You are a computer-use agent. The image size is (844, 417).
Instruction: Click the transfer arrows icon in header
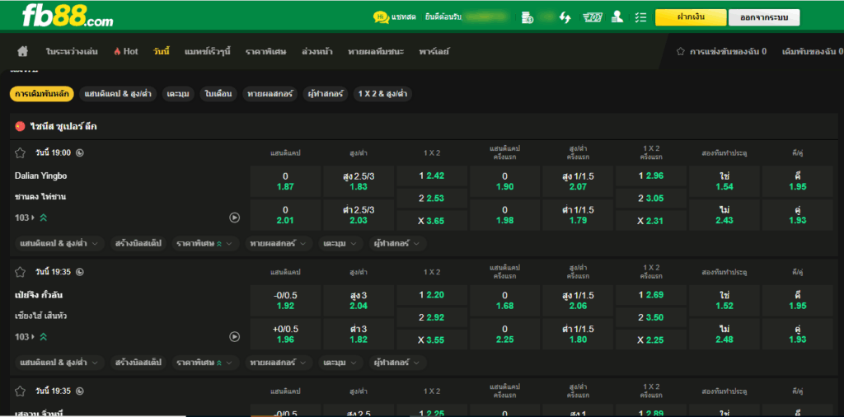tap(565, 17)
